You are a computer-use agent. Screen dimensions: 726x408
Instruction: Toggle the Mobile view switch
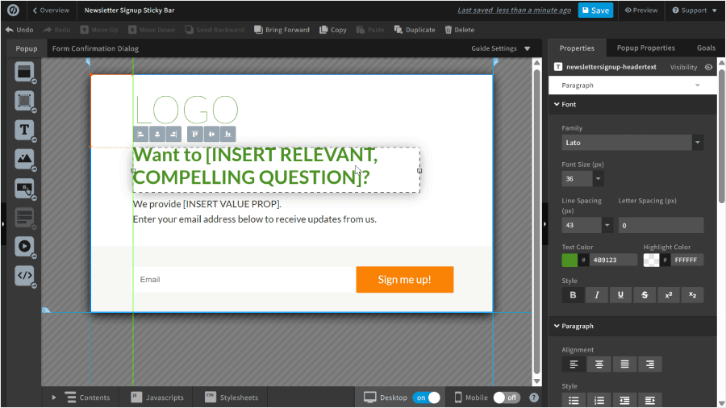pos(507,398)
